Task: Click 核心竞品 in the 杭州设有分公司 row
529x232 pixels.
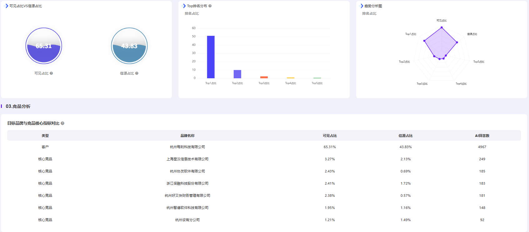Action: [x=45, y=220]
